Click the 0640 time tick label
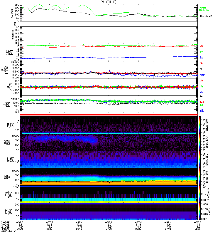 click(79, 229)
